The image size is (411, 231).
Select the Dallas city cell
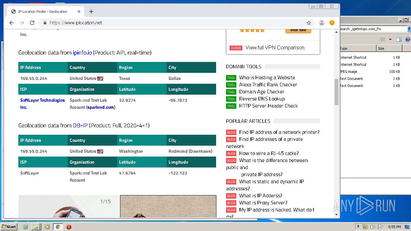coord(175,78)
